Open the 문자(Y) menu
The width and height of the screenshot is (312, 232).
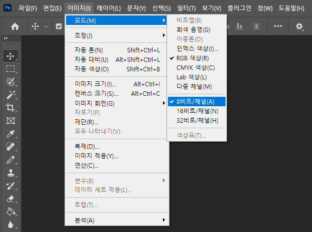point(136,8)
